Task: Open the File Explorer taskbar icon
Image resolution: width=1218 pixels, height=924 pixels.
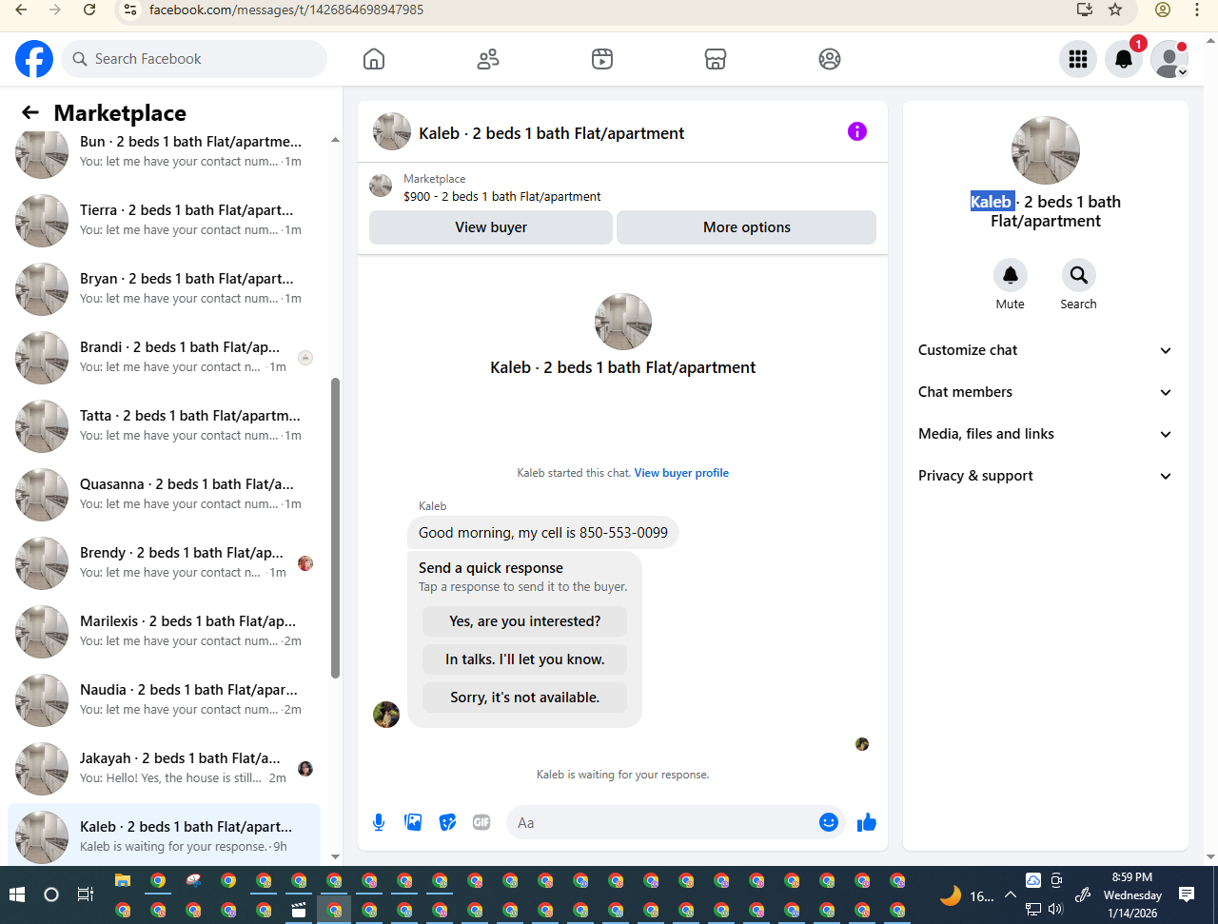Action: click(122, 881)
